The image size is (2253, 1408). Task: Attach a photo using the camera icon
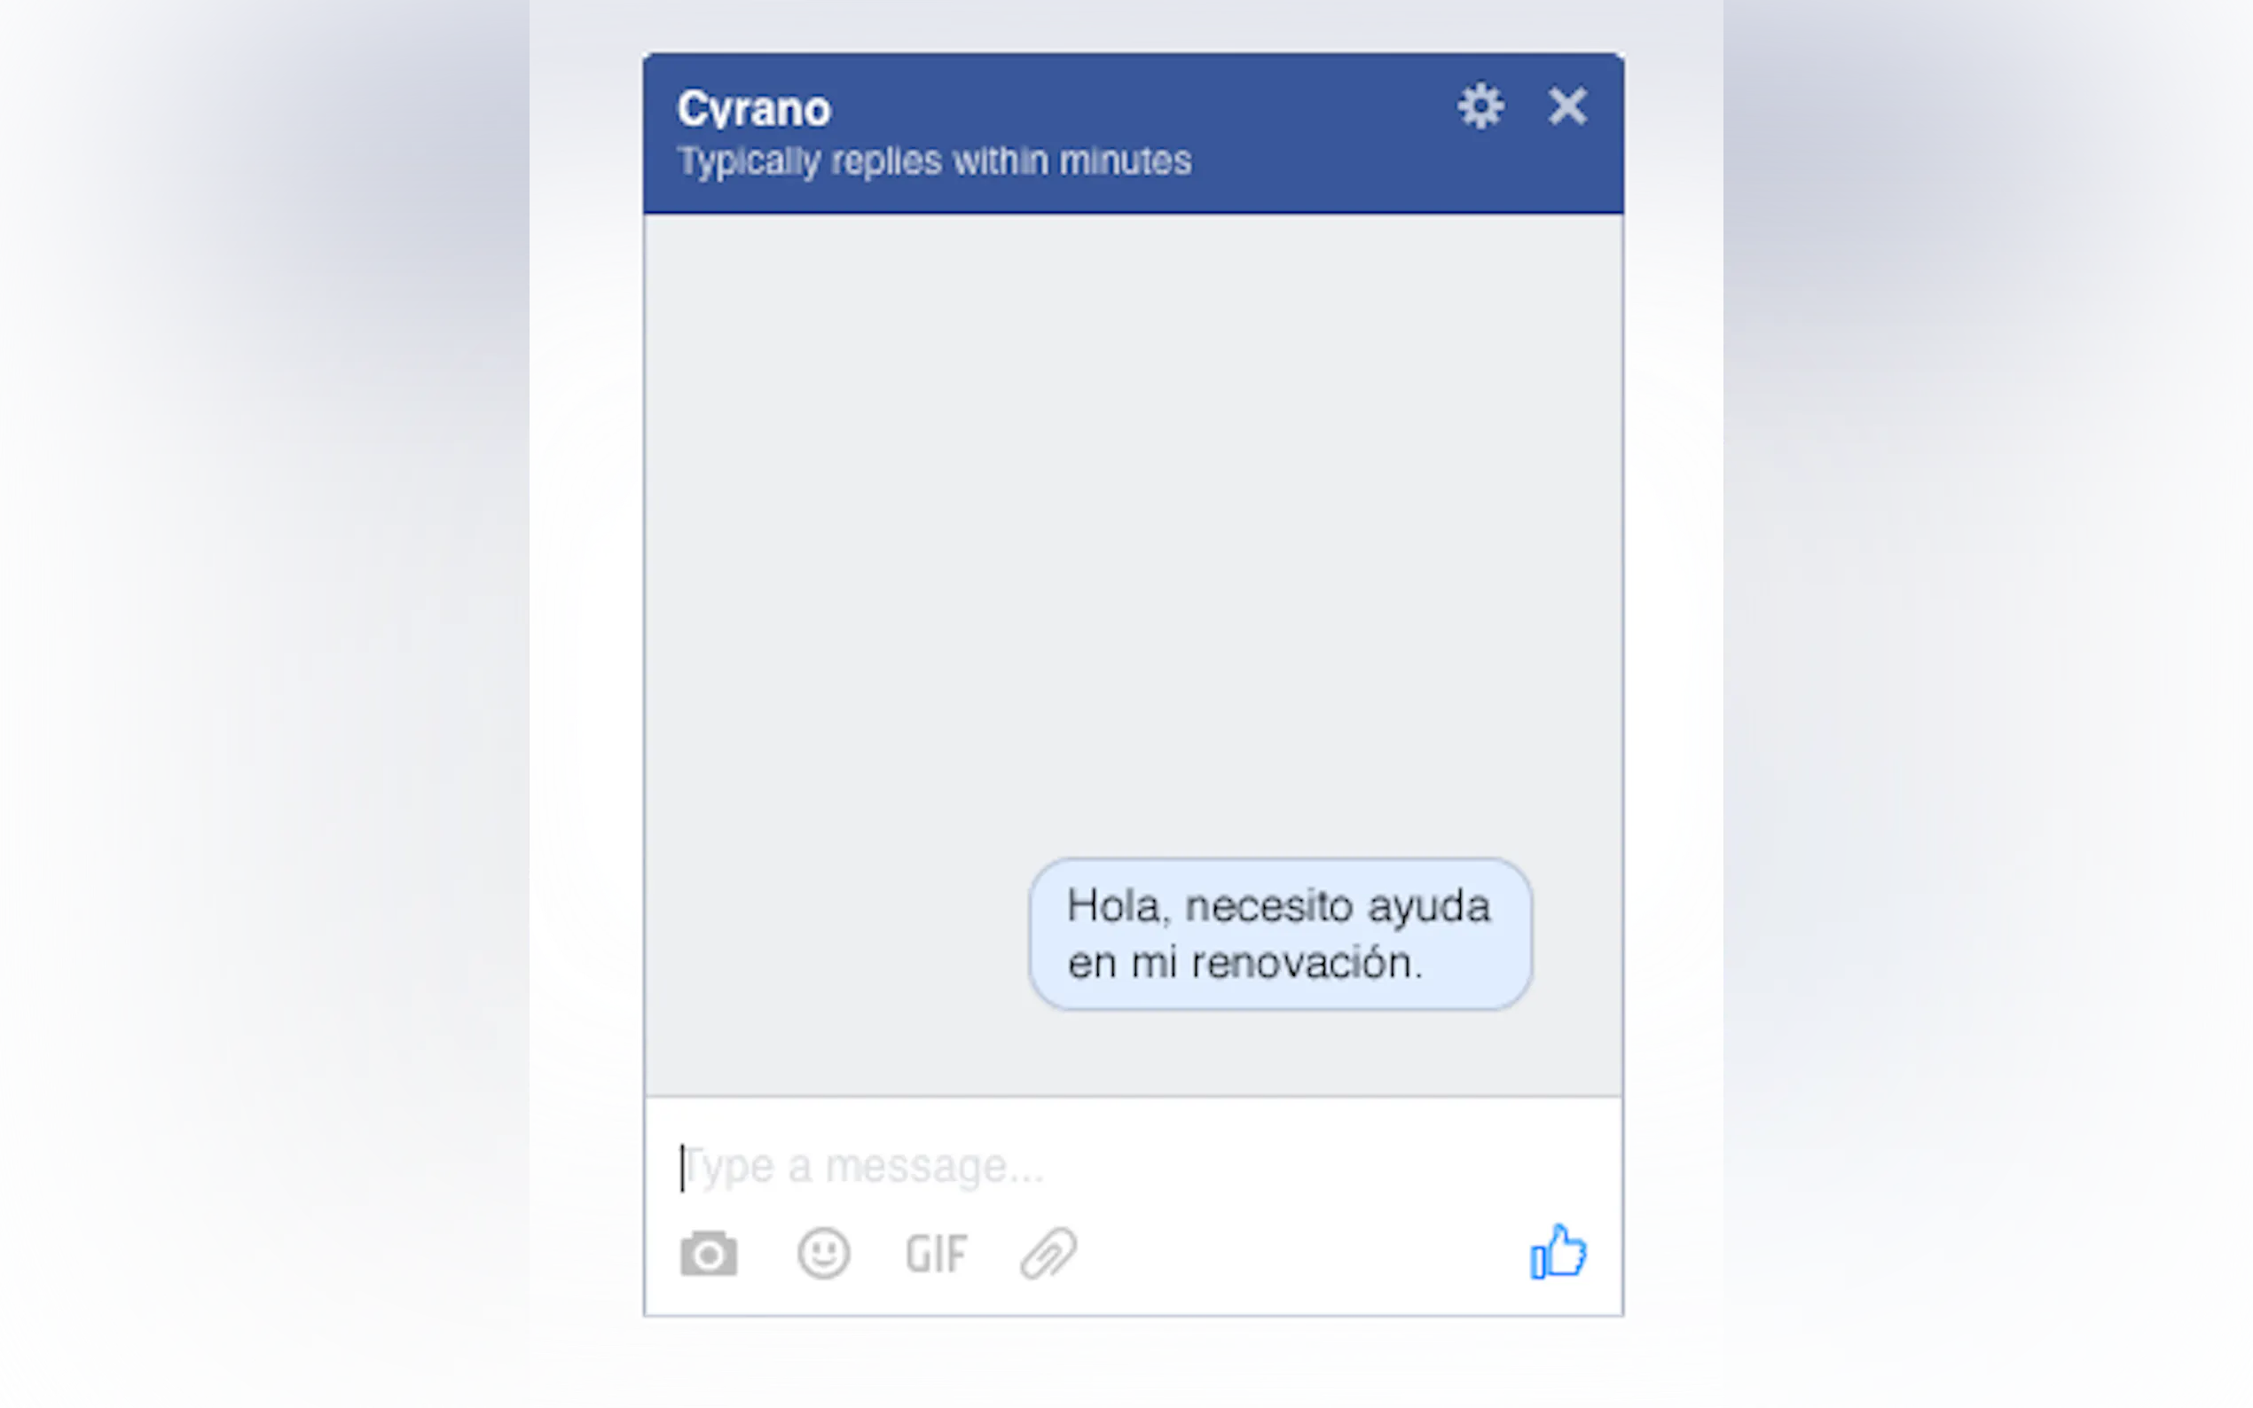709,1254
